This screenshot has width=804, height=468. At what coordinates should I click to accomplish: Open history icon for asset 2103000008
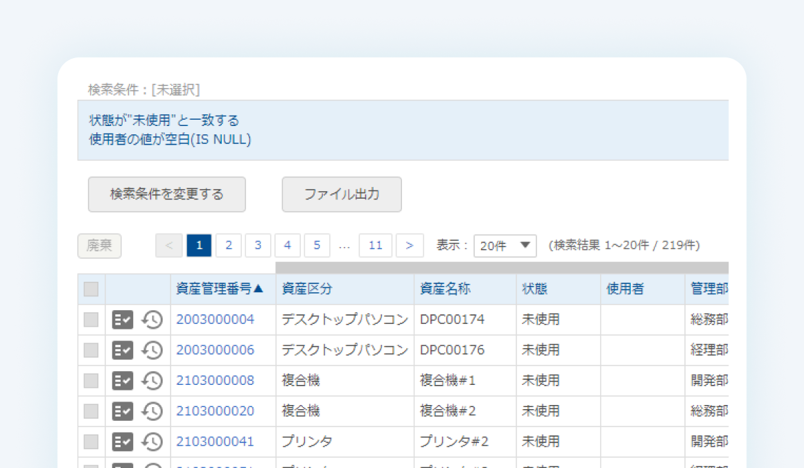152,381
